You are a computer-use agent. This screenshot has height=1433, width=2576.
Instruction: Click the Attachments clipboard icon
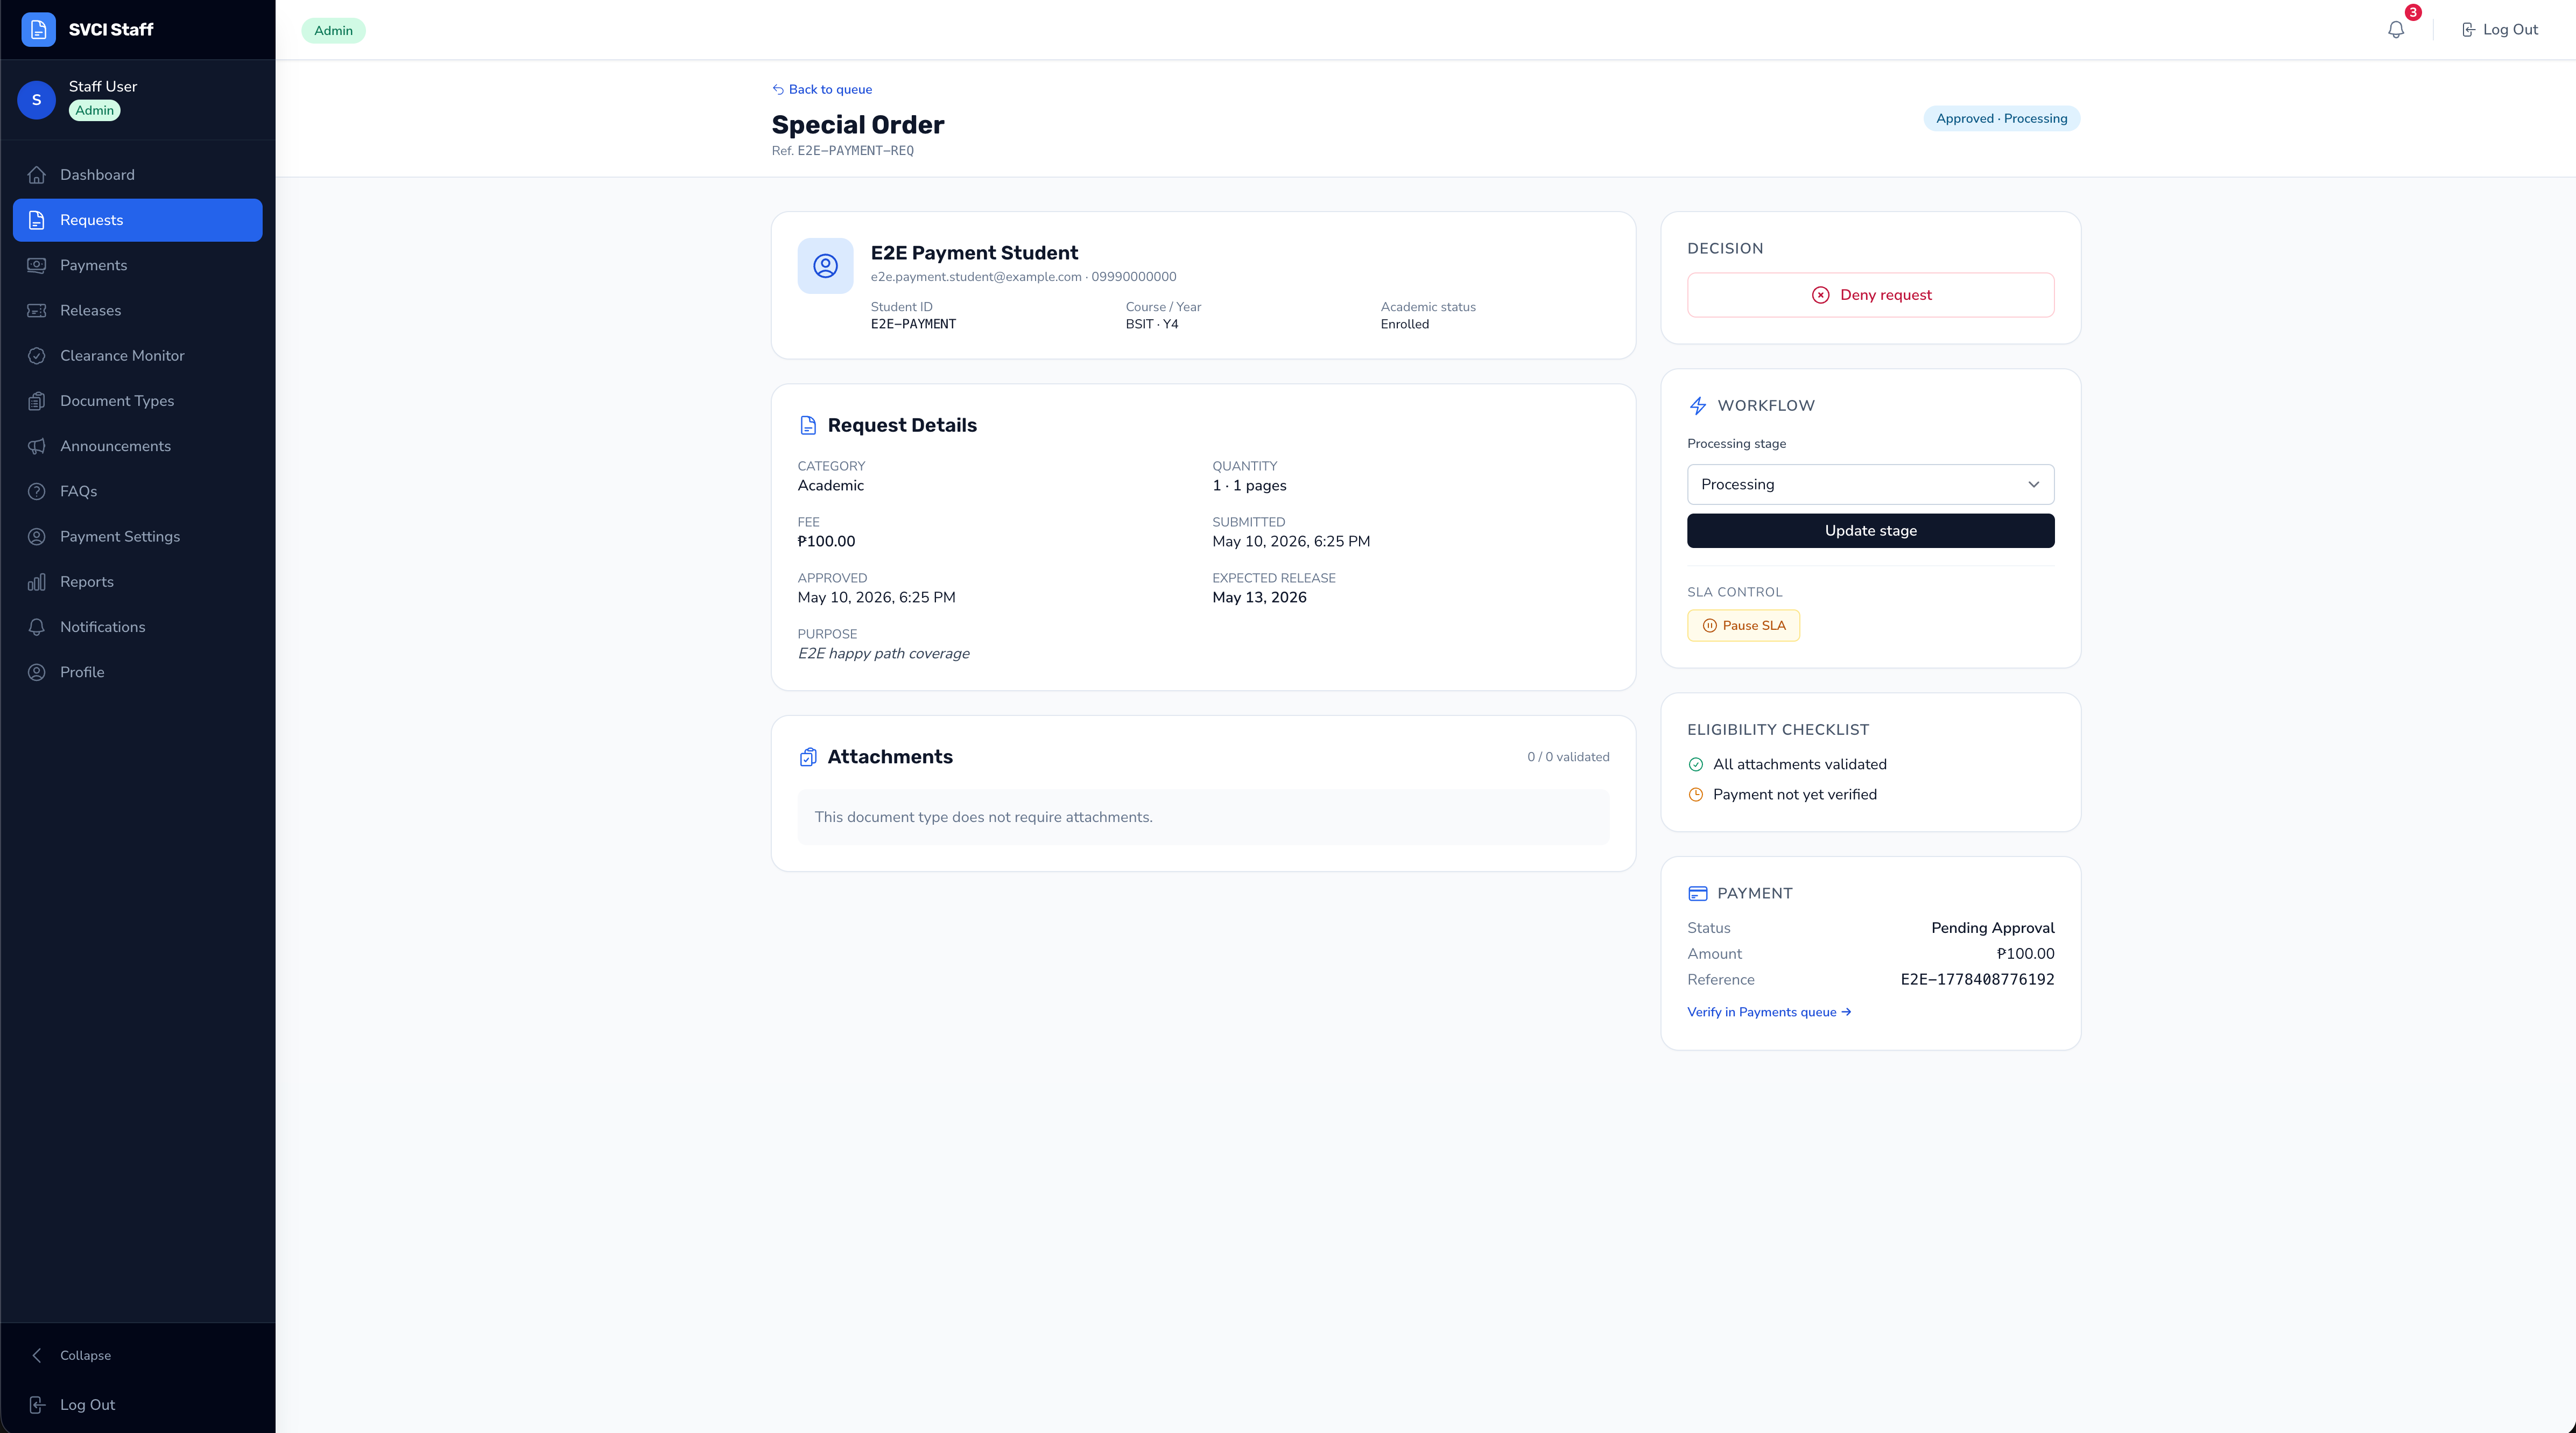click(x=808, y=757)
